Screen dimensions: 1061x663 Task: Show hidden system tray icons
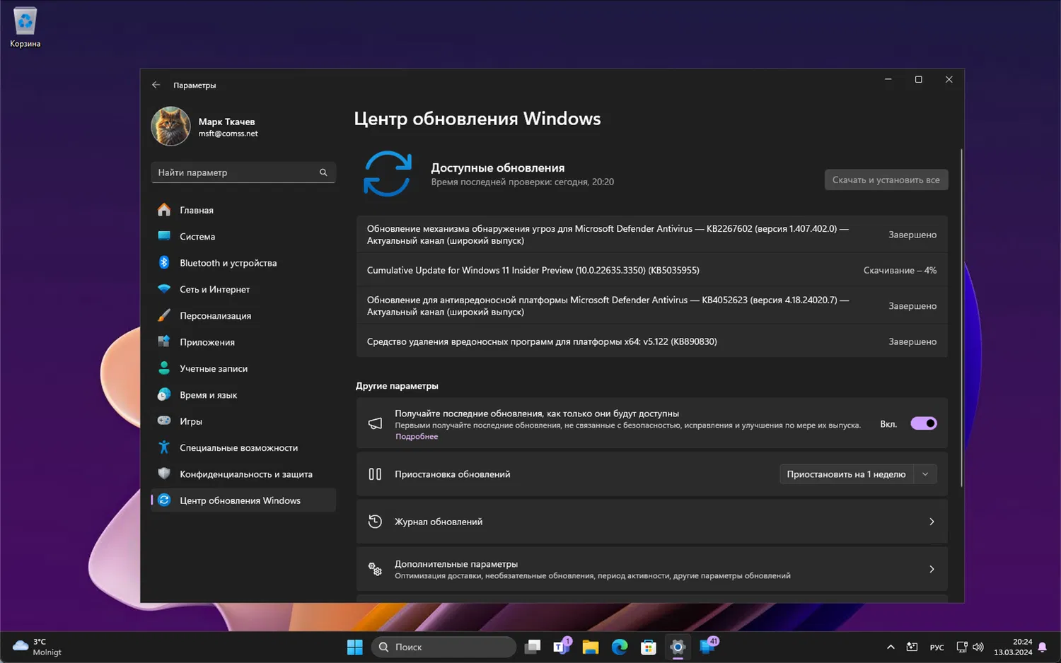(x=891, y=647)
